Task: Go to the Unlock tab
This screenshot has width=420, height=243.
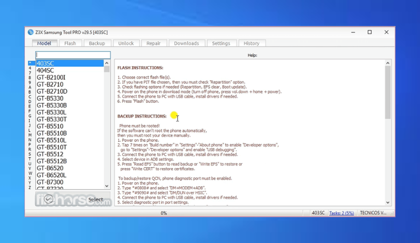Action: [x=126, y=43]
